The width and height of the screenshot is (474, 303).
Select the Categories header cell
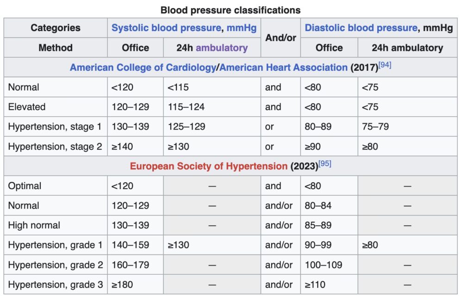point(56,28)
